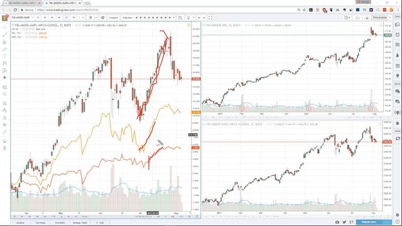The height and width of the screenshot is (226, 402).
Task: Click the fullscreen mode icon in top toolbar
Action: [x=210, y=18]
